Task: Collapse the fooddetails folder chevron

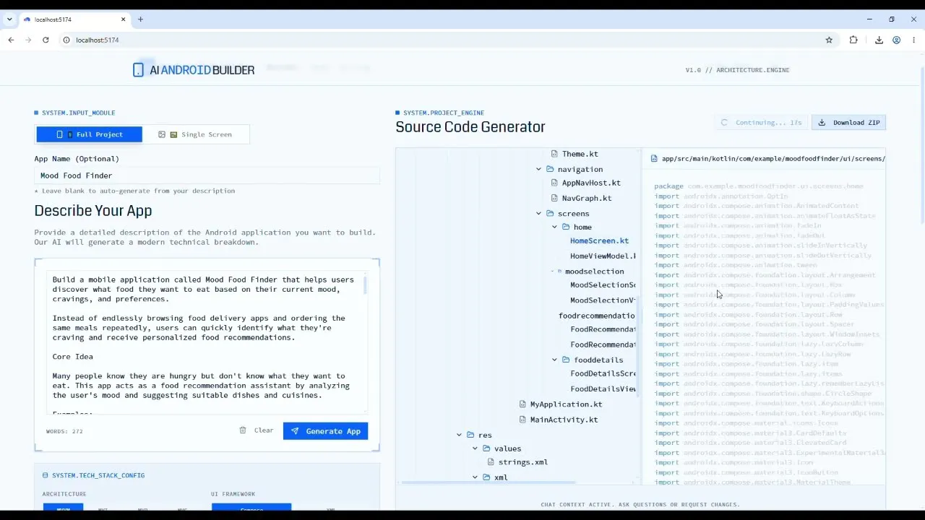Action: (554, 360)
